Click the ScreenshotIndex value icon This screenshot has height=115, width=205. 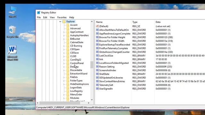(97, 70)
